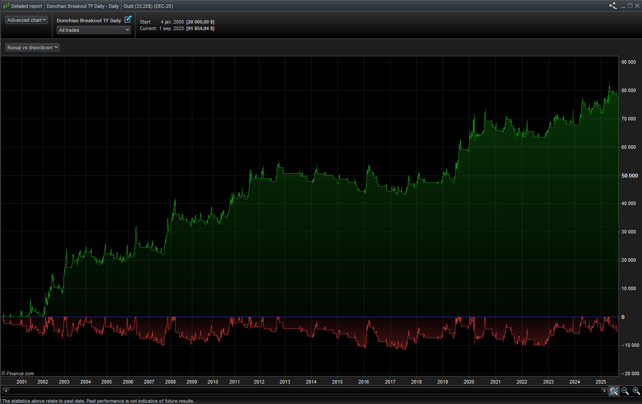Screen dimensions: 642x404
Task: Click the scrollbar left arrow
Action: (x=6, y=390)
